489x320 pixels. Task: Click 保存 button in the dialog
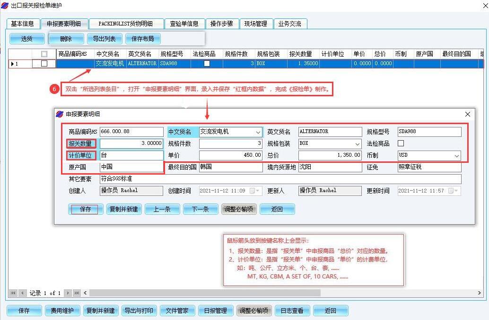(86, 209)
